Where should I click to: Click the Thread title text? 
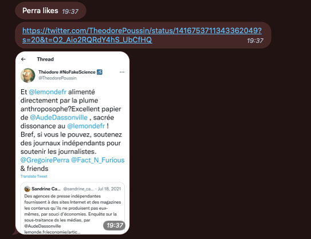(x=45, y=59)
